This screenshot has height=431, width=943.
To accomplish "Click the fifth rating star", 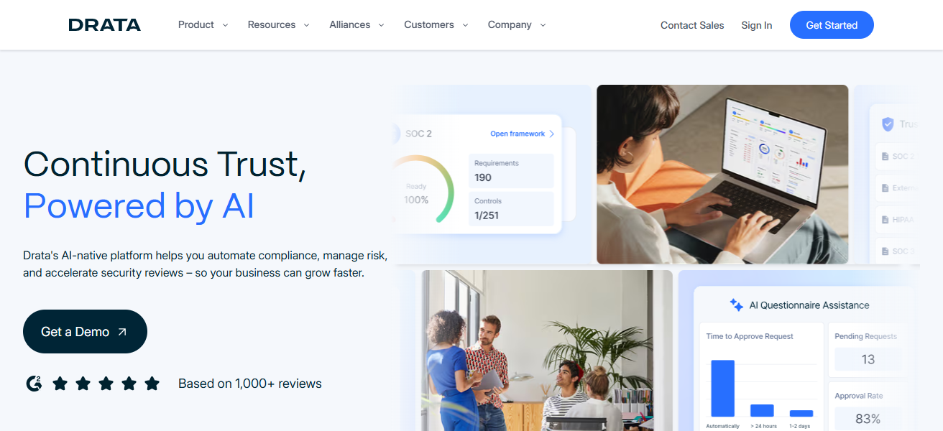I will (152, 384).
